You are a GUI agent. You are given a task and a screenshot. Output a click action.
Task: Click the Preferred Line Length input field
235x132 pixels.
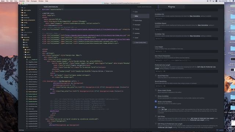(186, 71)
